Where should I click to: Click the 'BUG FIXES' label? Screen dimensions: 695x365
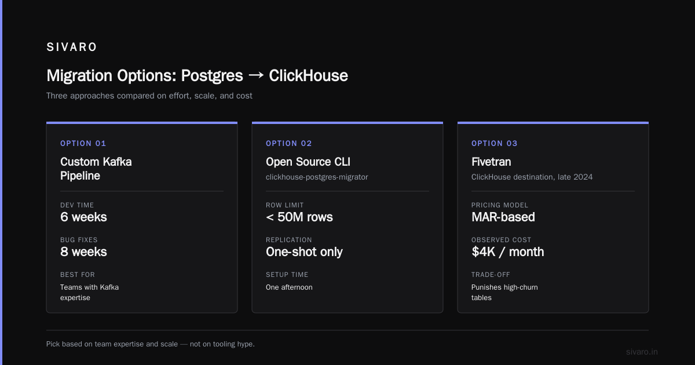pyautogui.click(x=79, y=240)
